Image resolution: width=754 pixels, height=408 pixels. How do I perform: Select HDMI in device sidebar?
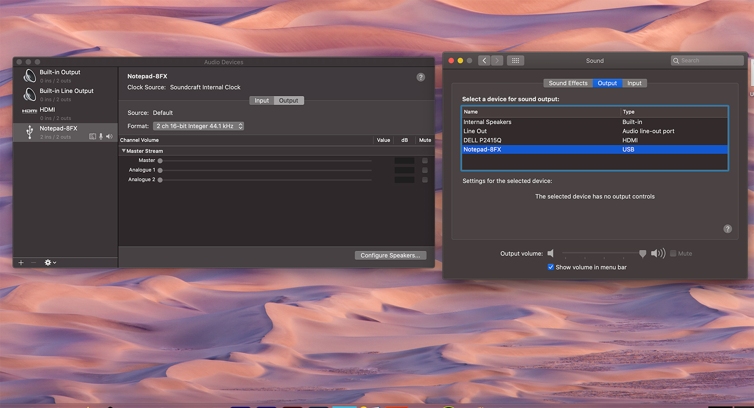click(x=65, y=114)
